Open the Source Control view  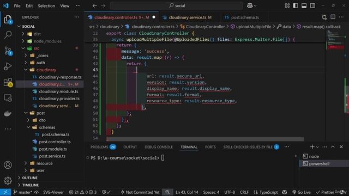point(8,51)
